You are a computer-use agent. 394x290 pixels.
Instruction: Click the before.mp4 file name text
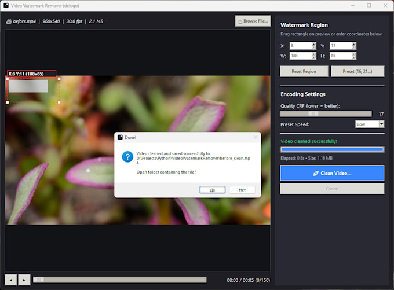coord(24,21)
